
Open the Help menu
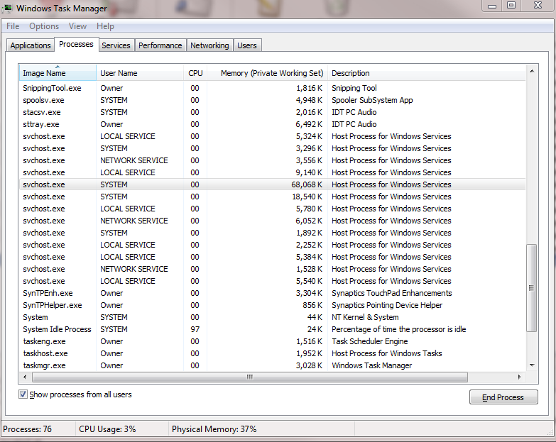click(x=105, y=26)
